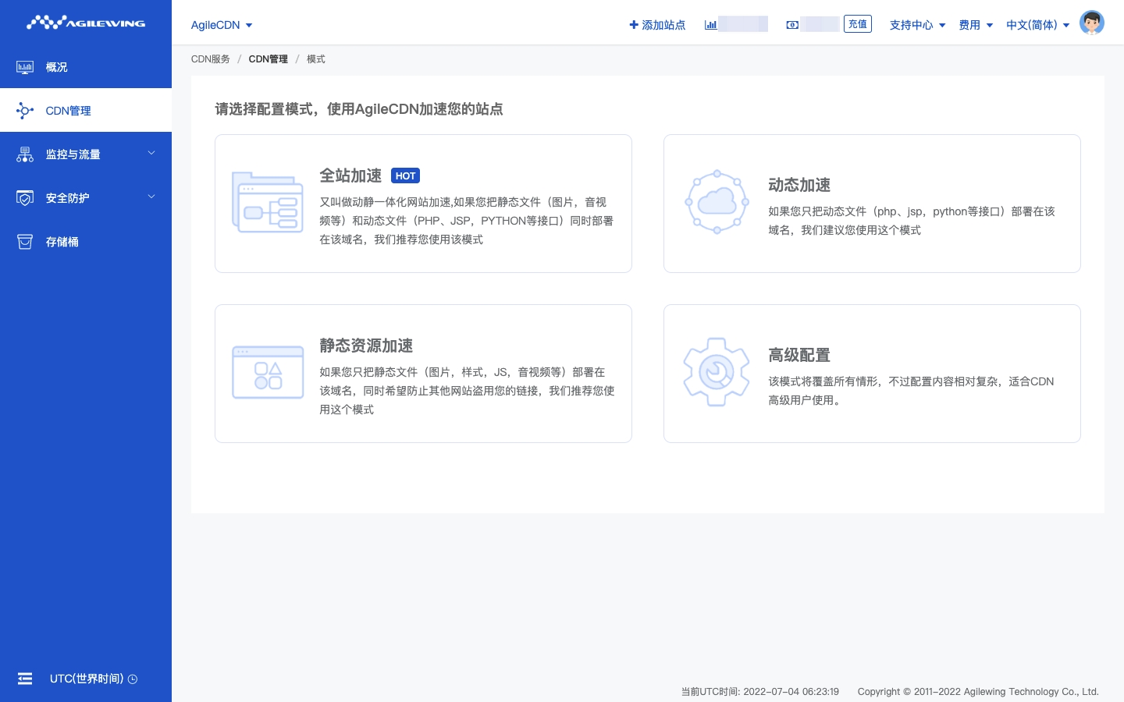Open the AgileCDN product dropdown
Screen dimensions: 1124x702
(222, 25)
